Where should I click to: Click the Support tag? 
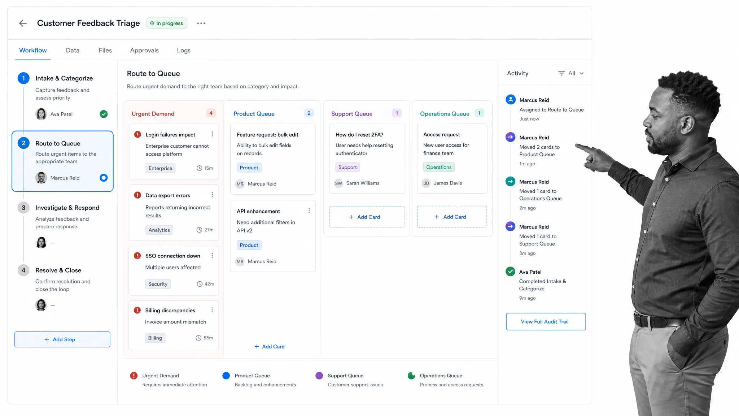(x=347, y=167)
